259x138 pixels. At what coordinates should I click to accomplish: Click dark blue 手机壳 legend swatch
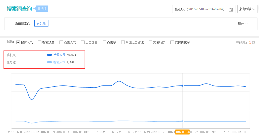pyautogui.click(x=49, y=55)
